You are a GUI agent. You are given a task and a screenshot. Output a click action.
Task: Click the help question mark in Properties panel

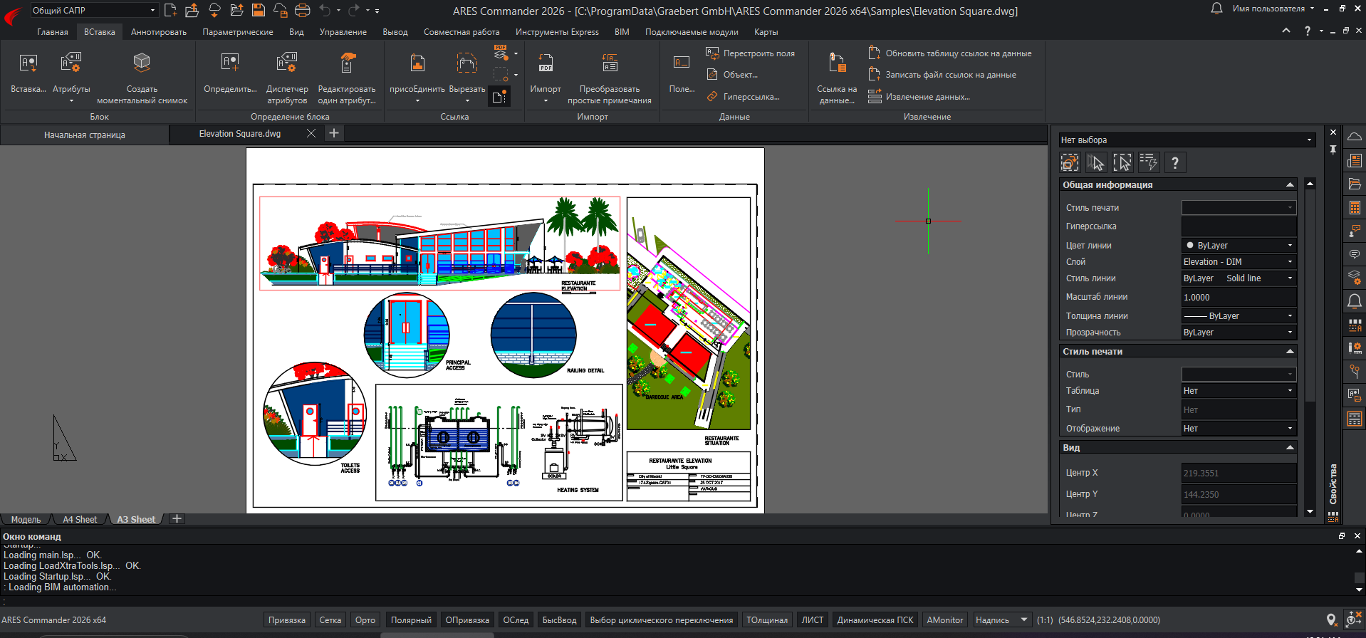[1175, 163]
